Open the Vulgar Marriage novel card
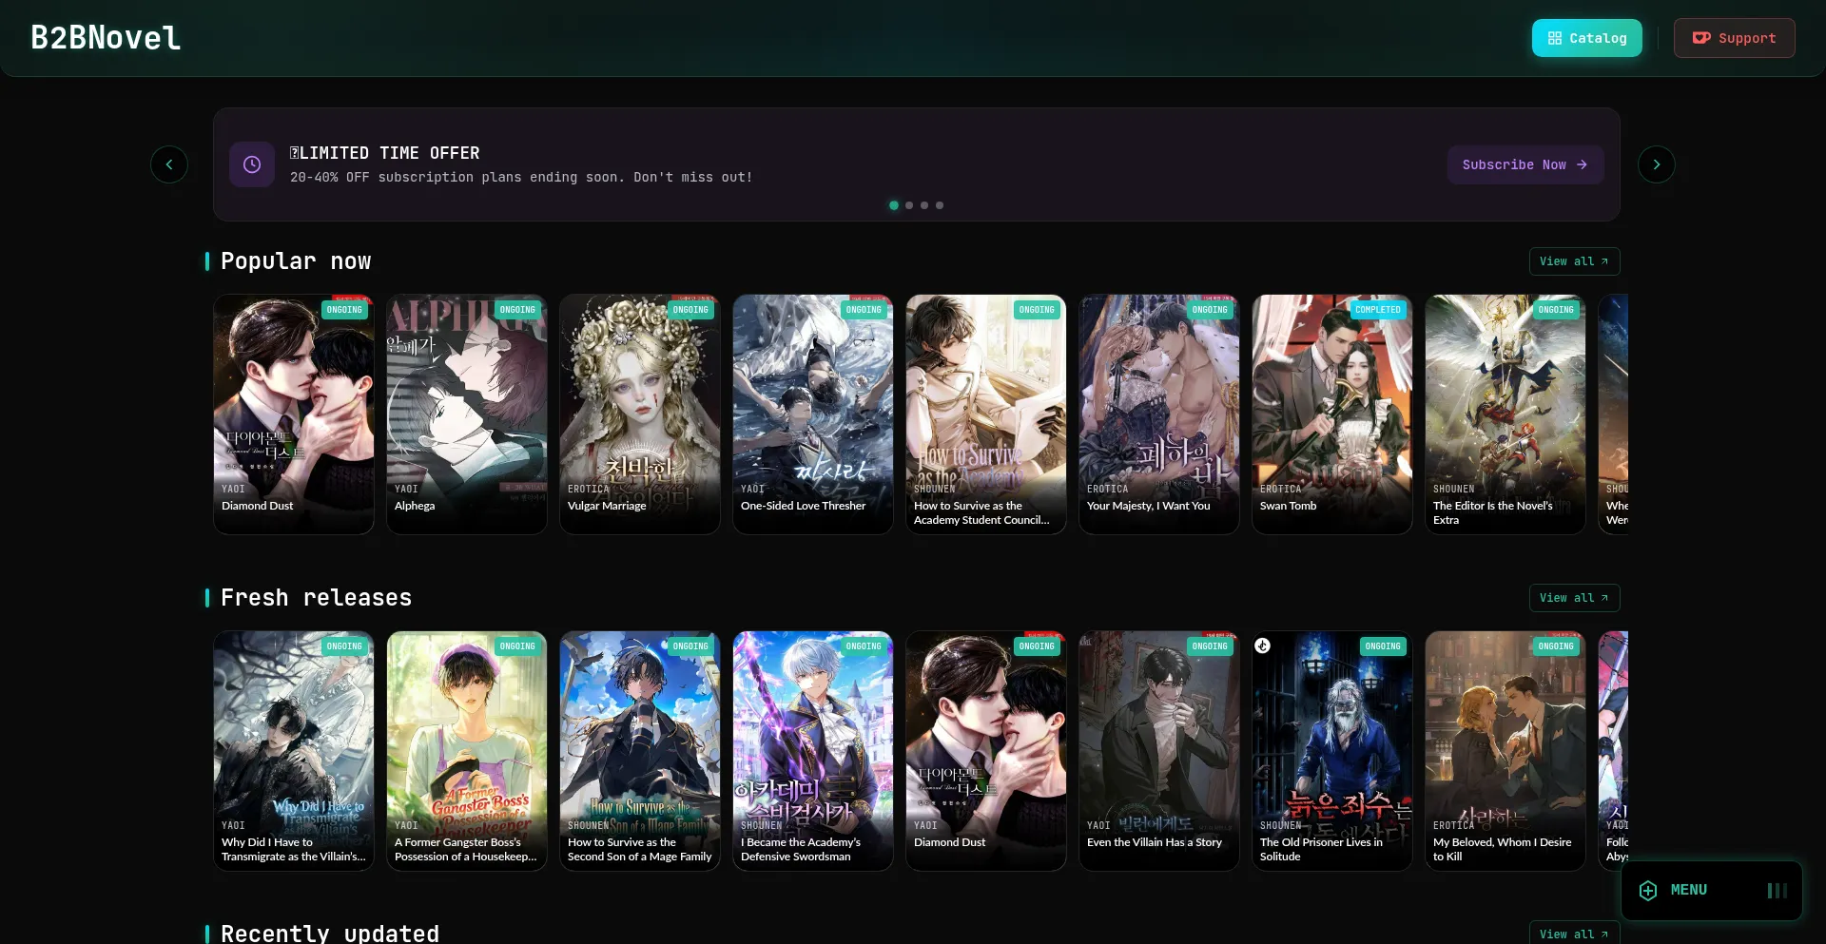The height and width of the screenshot is (944, 1826). point(639,414)
